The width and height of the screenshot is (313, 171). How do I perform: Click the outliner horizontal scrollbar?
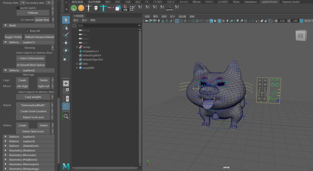pyautogui.click(x=105, y=168)
